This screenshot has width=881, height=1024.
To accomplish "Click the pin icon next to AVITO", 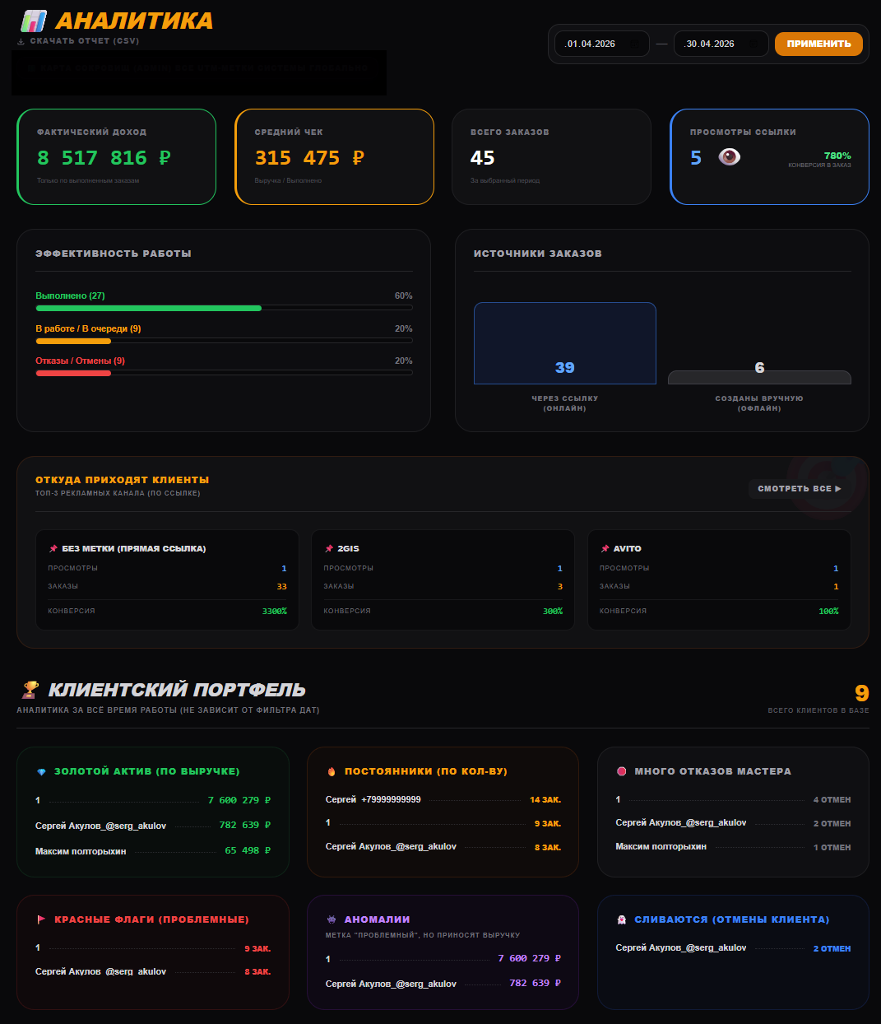I will (x=605, y=548).
